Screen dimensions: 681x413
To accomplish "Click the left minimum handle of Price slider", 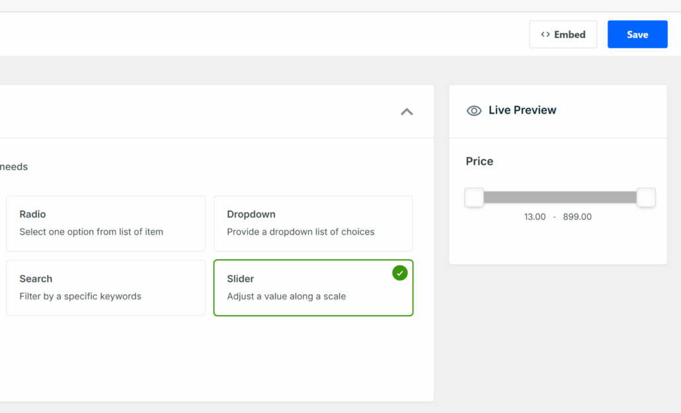I will click(x=474, y=198).
